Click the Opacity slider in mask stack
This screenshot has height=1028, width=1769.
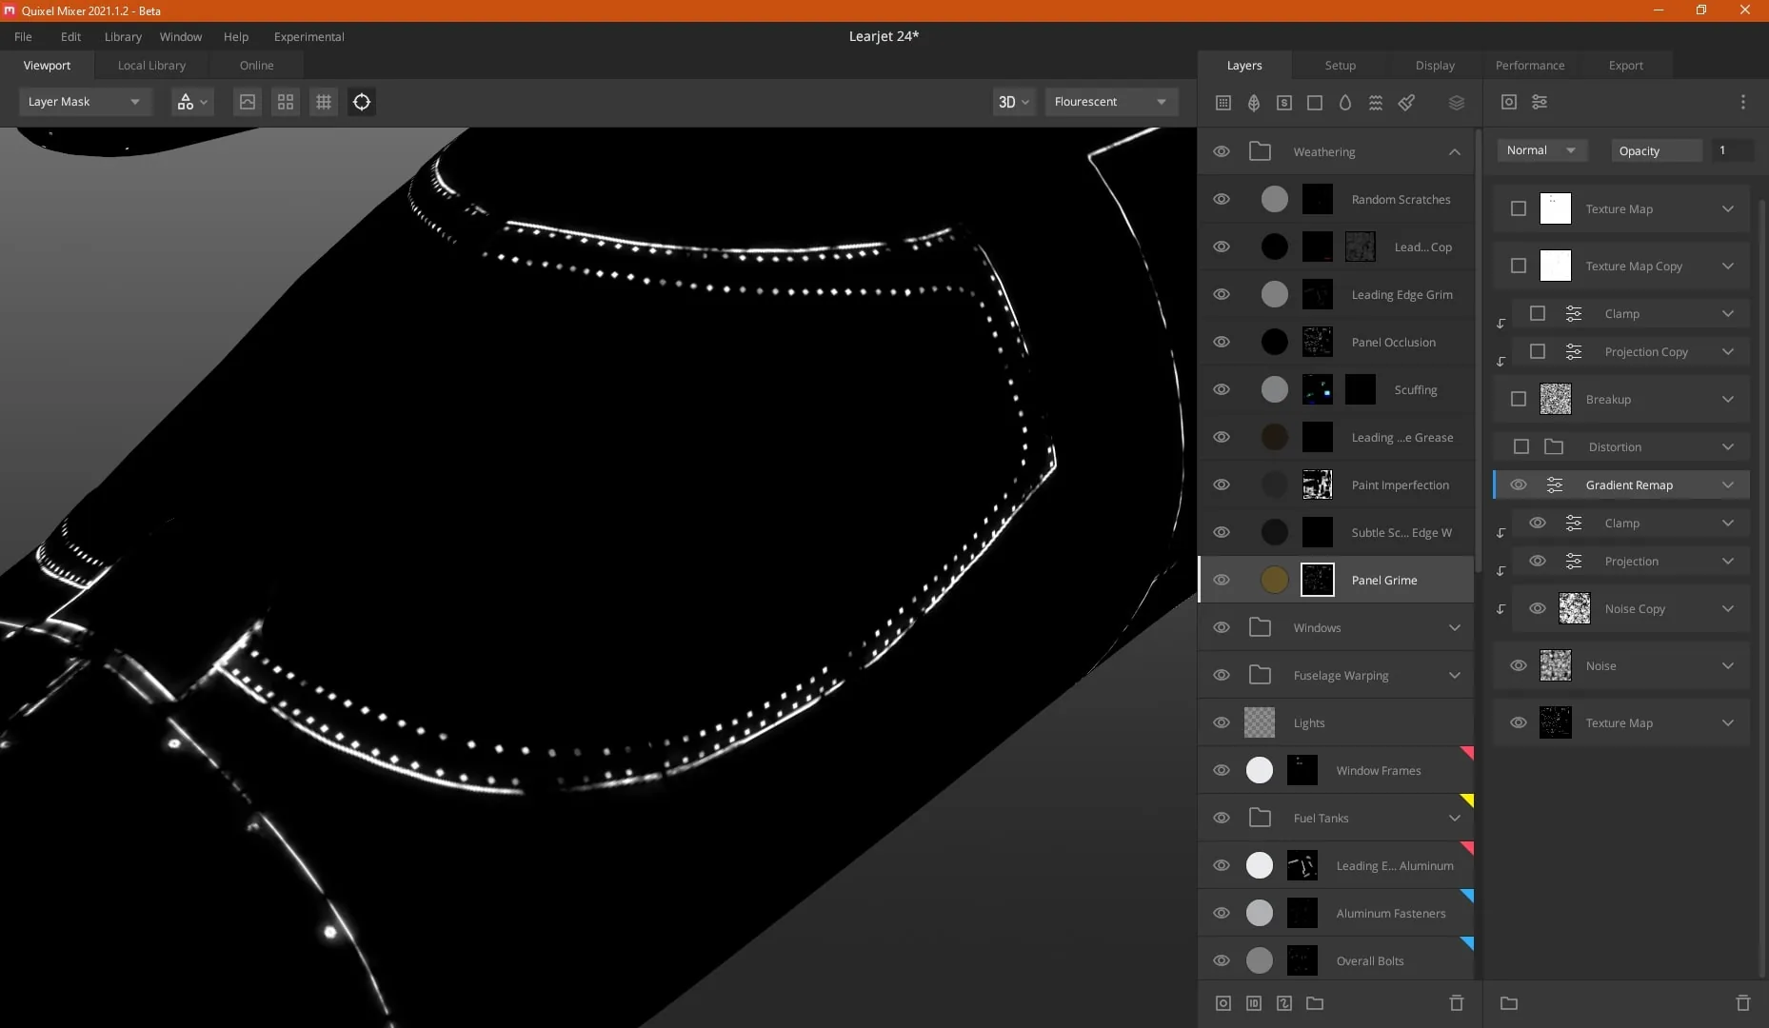coord(1656,150)
